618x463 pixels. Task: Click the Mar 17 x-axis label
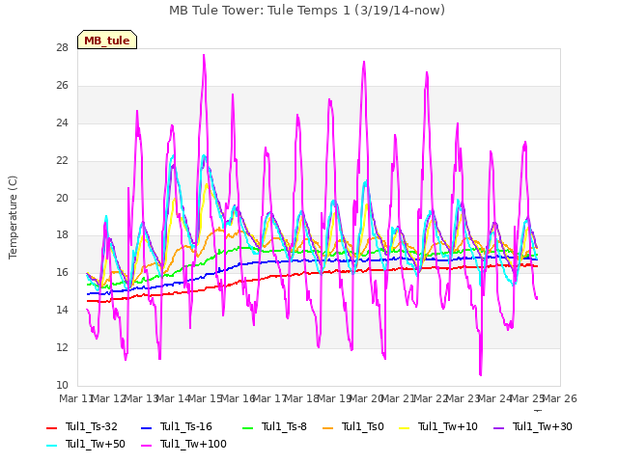[269, 398]
